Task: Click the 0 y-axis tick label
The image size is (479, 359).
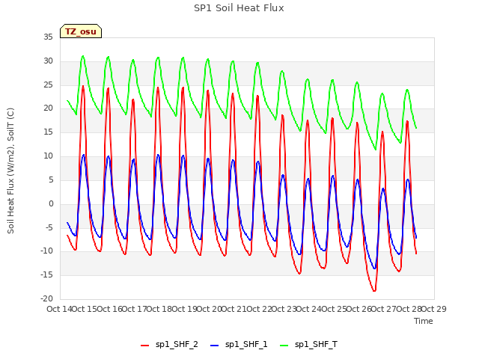Action: (x=51, y=204)
